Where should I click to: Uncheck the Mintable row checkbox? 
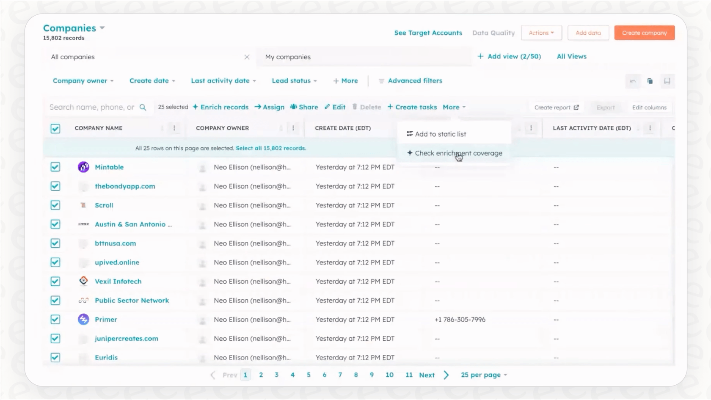pos(55,167)
